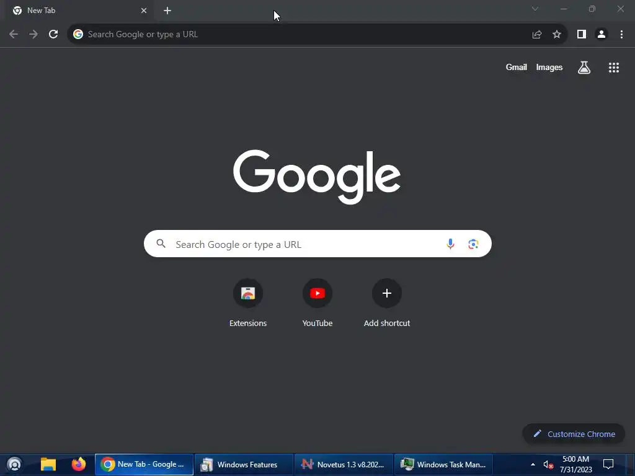The width and height of the screenshot is (635, 476).
Task: Open the Chrome profile avatar menu
Action: pyautogui.click(x=602, y=35)
